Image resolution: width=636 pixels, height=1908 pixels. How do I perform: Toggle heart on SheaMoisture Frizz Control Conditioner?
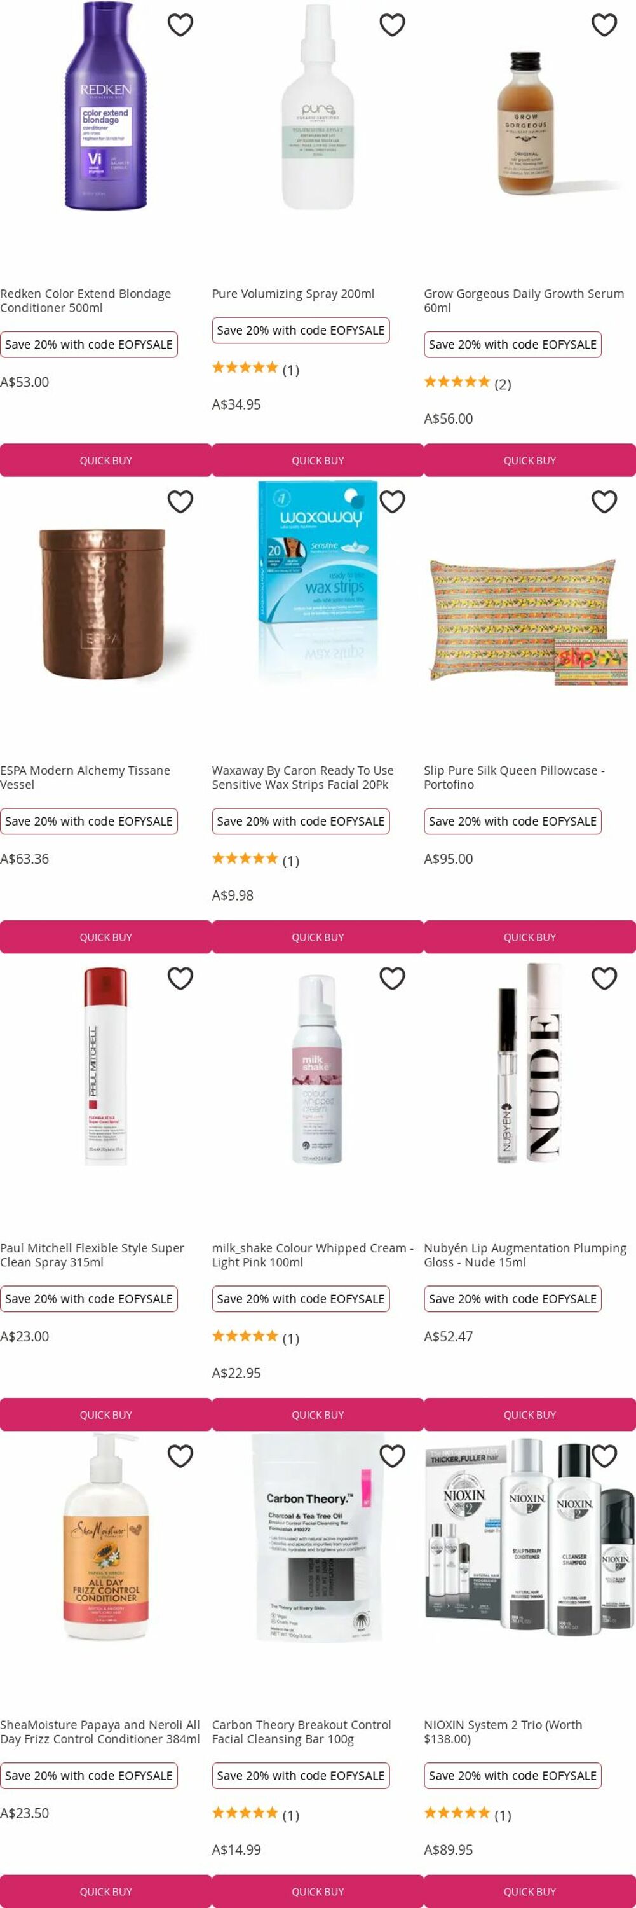pos(180,1456)
